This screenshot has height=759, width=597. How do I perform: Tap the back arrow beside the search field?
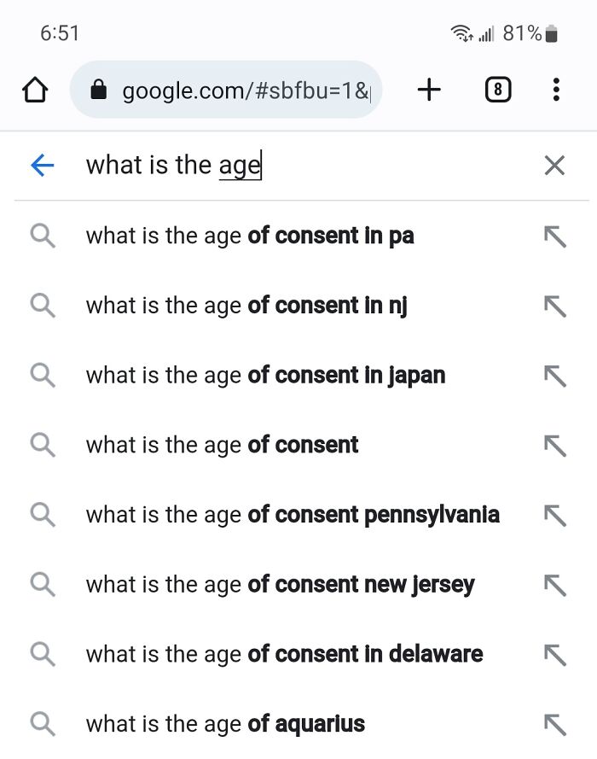[x=41, y=165]
